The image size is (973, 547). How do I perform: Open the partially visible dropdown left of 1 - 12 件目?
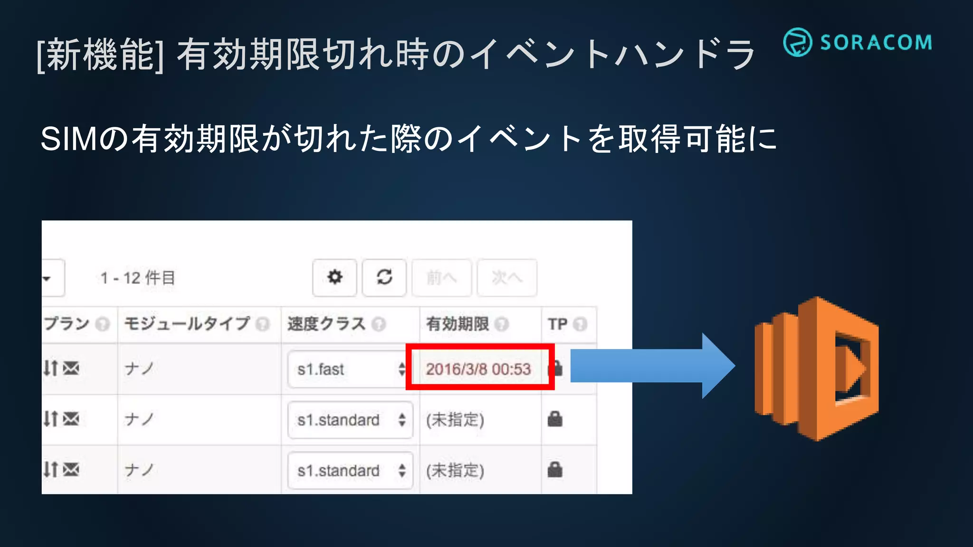point(53,278)
